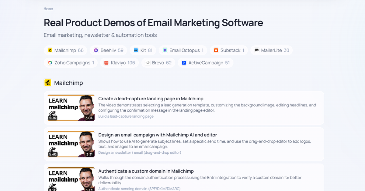The width and height of the screenshot is (365, 191).
Task: Click the Mailchimp section heading text
Action: (x=68, y=83)
